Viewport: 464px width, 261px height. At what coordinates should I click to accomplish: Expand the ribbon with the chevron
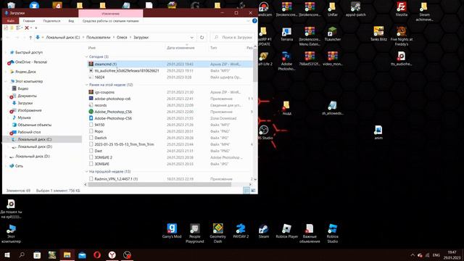(248, 21)
